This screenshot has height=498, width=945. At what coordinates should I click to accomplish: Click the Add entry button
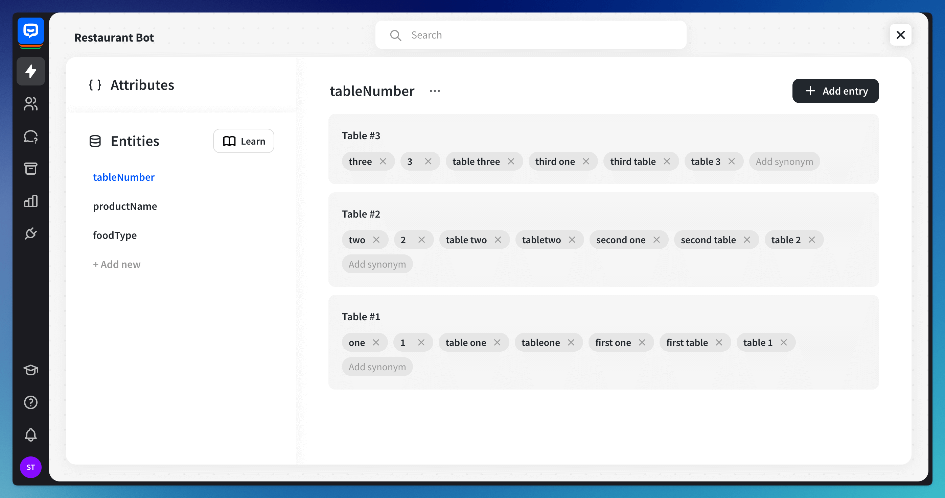tap(835, 91)
